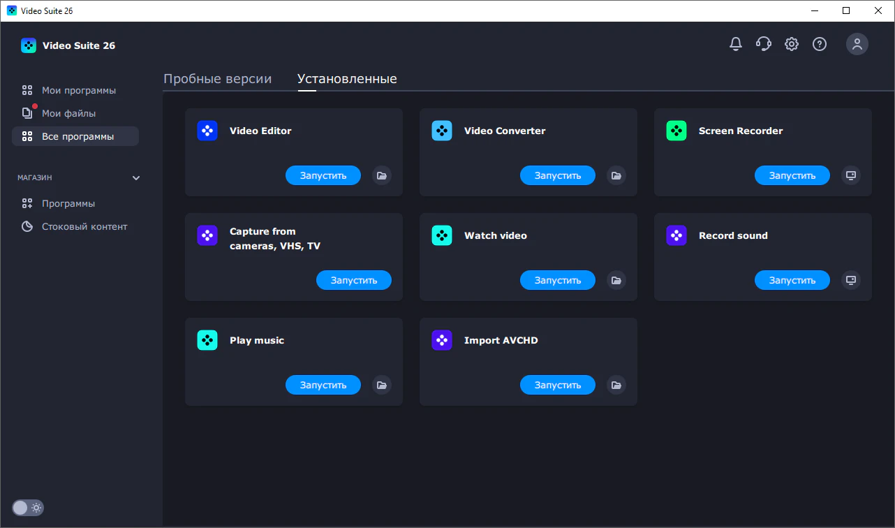Viewport: 895px width, 528px height.
Task: Click the Import AVCHD card title
Action: pyautogui.click(x=501, y=340)
